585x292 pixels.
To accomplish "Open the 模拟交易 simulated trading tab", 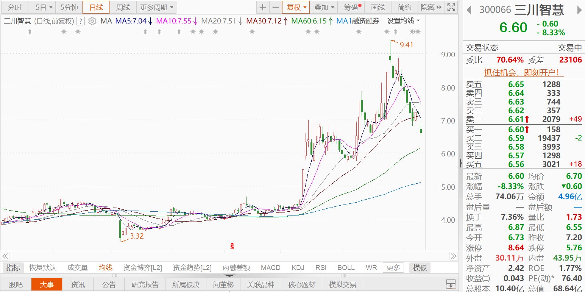I will point(342,284).
